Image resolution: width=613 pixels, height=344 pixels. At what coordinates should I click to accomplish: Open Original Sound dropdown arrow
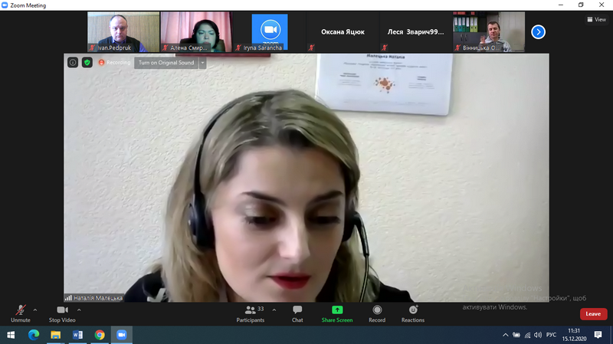tap(202, 63)
